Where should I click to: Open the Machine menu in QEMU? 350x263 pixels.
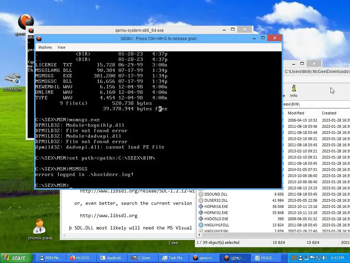click(45, 47)
